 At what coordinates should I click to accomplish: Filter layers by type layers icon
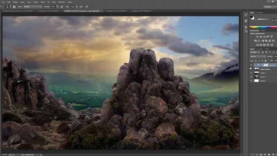pos(270,52)
